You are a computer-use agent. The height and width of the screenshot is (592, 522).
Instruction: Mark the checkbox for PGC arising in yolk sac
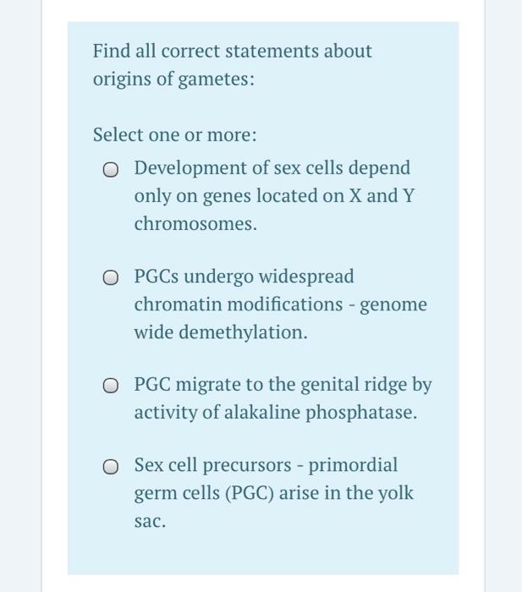coord(110,467)
